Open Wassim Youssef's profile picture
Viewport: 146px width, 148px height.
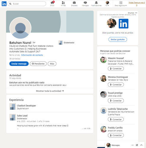pyautogui.click(x=103, y=60)
